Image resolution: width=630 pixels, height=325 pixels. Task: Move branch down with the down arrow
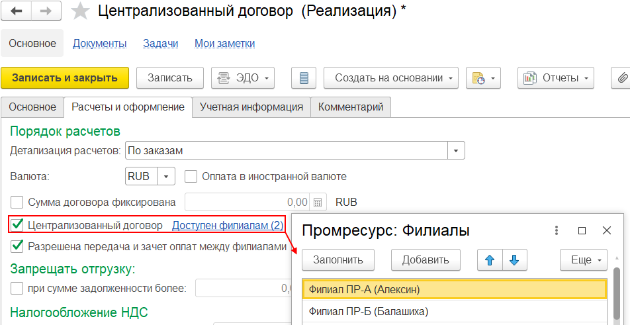click(514, 260)
